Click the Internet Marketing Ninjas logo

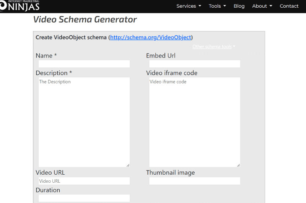click(x=20, y=6)
